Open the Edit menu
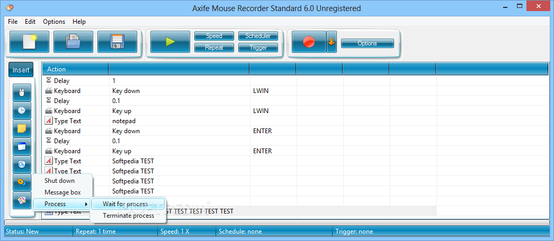Viewport: 554px width, 241px height. (30, 22)
